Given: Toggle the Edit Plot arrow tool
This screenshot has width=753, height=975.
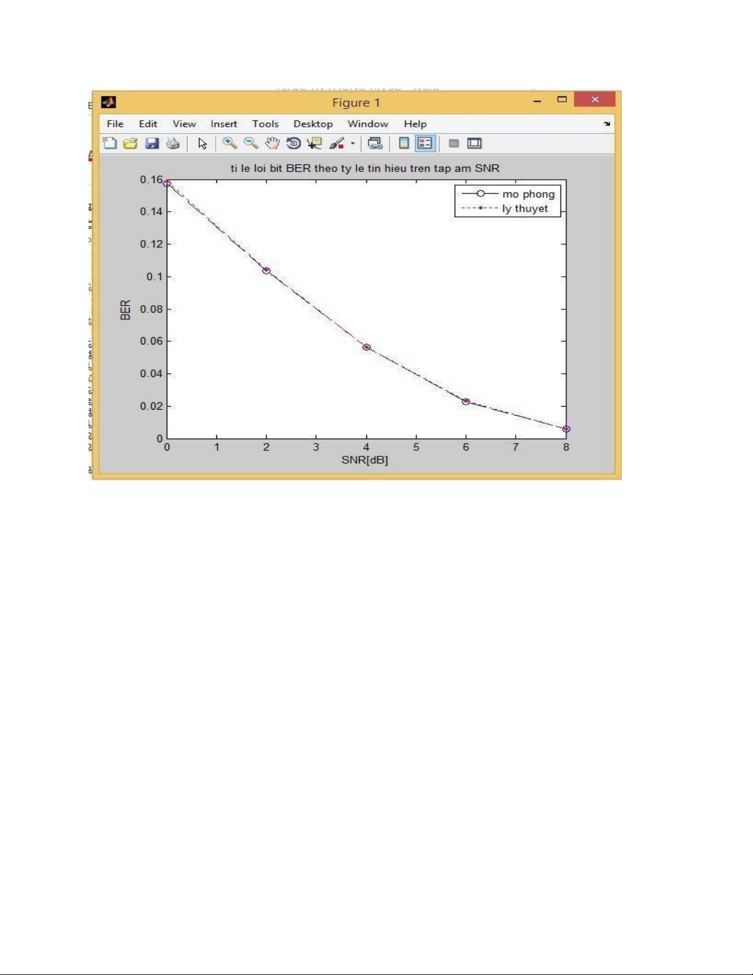Looking at the screenshot, I should pyautogui.click(x=202, y=143).
